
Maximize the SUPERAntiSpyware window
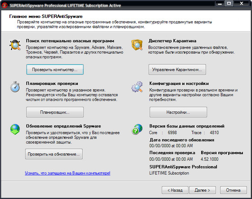pyautogui.click(x=229, y=4)
